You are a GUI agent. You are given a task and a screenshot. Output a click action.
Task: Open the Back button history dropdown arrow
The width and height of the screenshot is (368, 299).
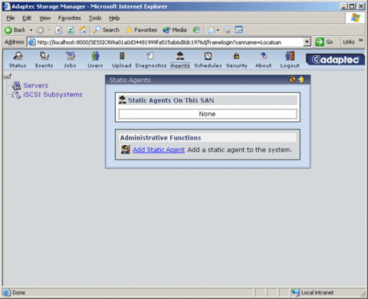31,30
